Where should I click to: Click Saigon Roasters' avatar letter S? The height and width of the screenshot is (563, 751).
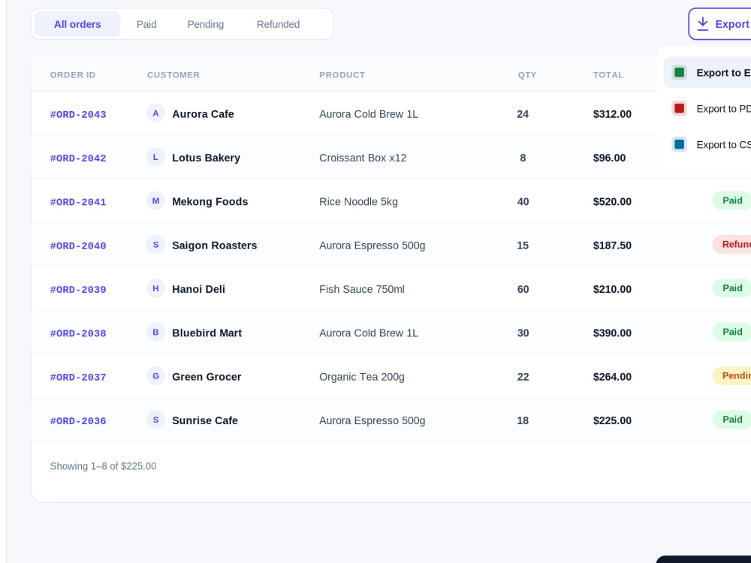155,245
